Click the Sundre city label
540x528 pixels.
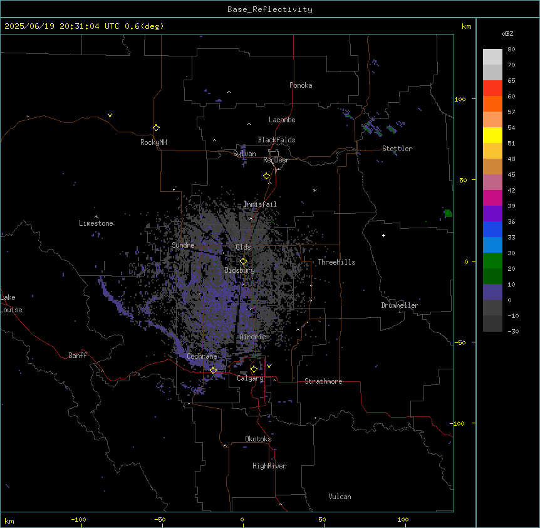183,245
